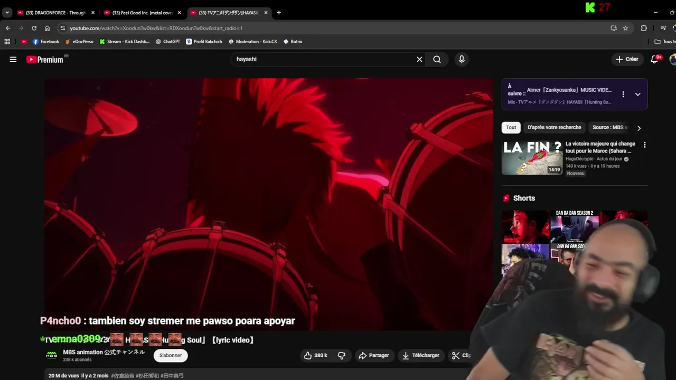Open the Stream - Kick Dashboard bookmark

(125, 42)
